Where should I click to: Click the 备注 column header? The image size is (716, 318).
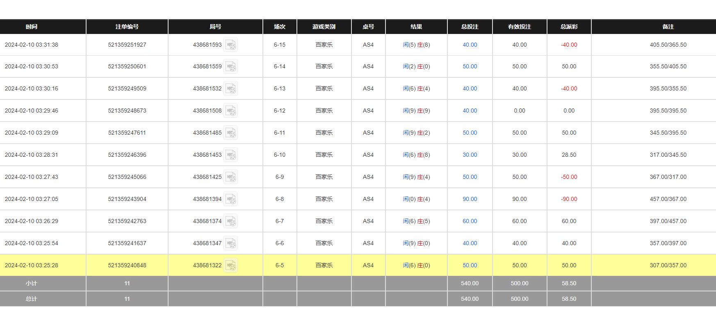tap(668, 27)
